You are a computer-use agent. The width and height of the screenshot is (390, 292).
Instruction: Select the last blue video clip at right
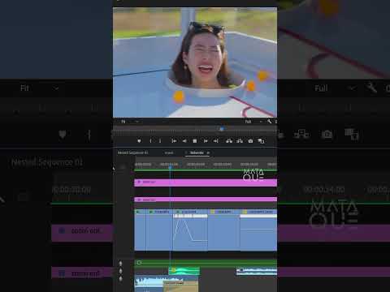coord(258,230)
